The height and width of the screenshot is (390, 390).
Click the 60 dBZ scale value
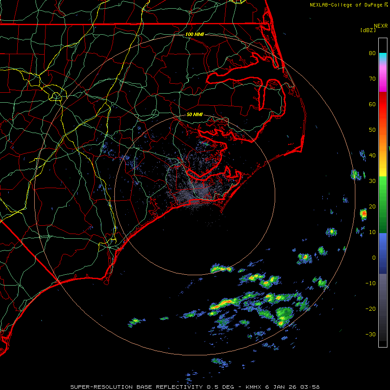(372, 104)
